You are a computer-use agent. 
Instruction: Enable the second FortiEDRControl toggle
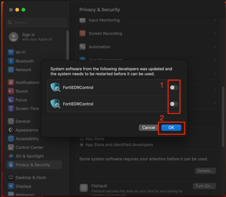(x=174, y=104)
